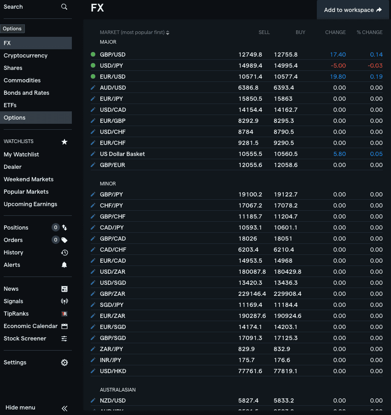Image resolution: width=391 pixels, height=415 pixels.
Task: Sort markets by popularity arrows
Action: 168,33
